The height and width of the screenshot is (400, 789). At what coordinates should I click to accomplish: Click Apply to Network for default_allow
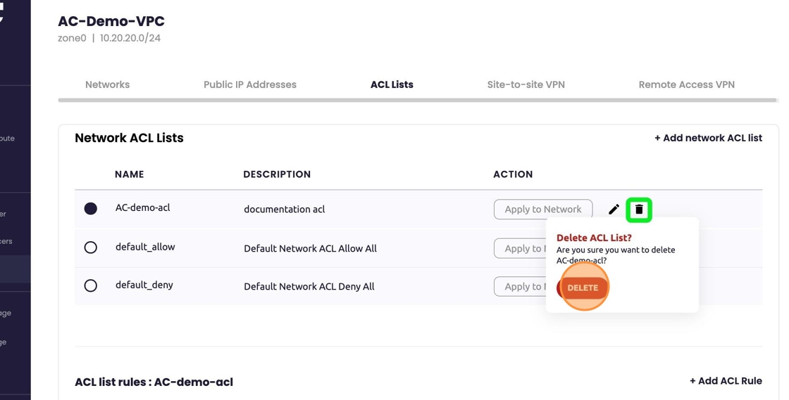520,248
